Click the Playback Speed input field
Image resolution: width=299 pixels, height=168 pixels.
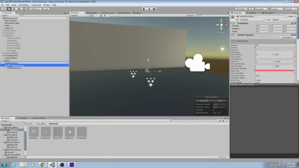[220, 104]
